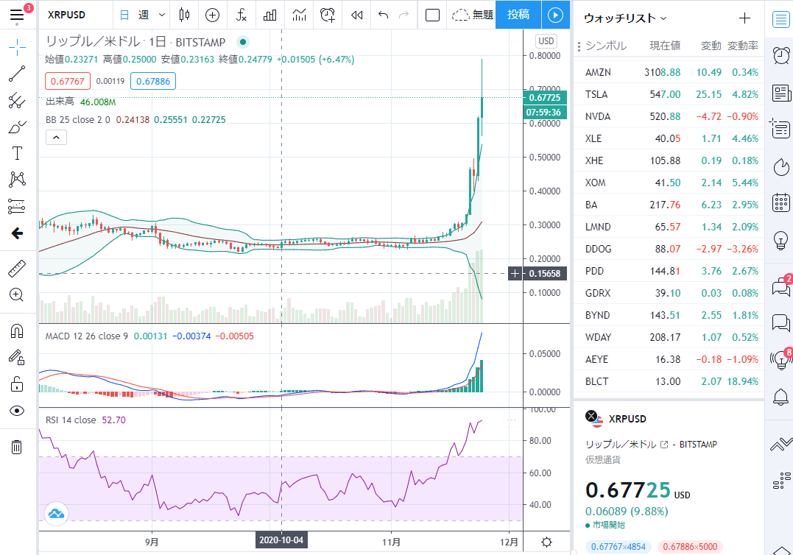Select the crosshair cursor tool
Screen dimensions: 793x555
(17, 48)
